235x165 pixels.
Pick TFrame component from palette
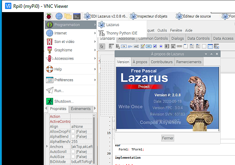click(210, 46)
